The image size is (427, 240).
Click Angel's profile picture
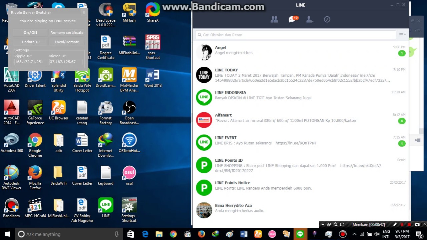tap(204, 52)
